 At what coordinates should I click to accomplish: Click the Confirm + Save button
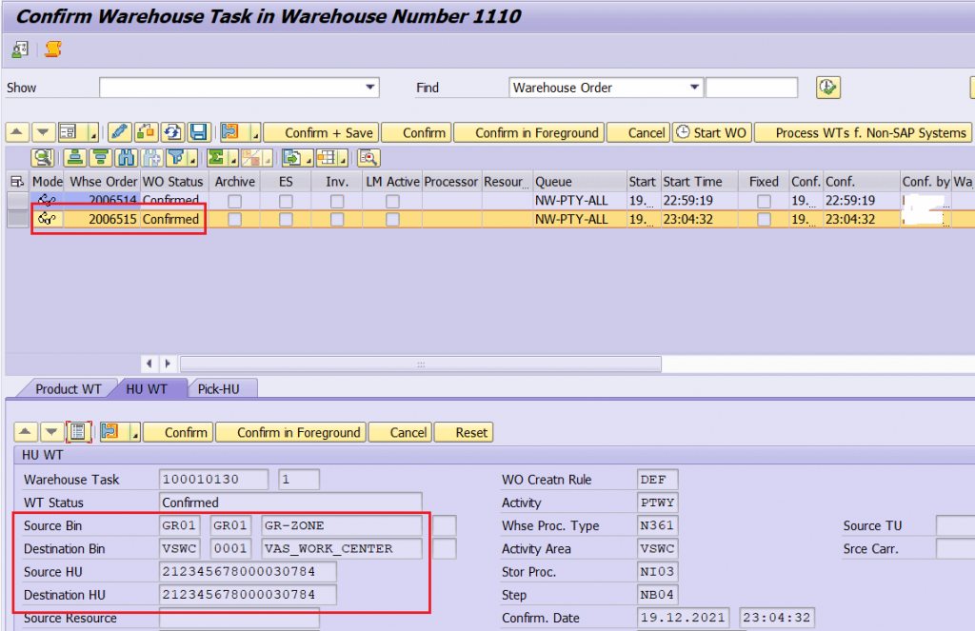pyautogui.click(x=322, y=132)
